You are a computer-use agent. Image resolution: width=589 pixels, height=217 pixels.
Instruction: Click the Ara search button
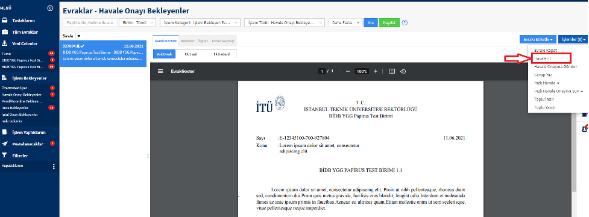point(370,23)
